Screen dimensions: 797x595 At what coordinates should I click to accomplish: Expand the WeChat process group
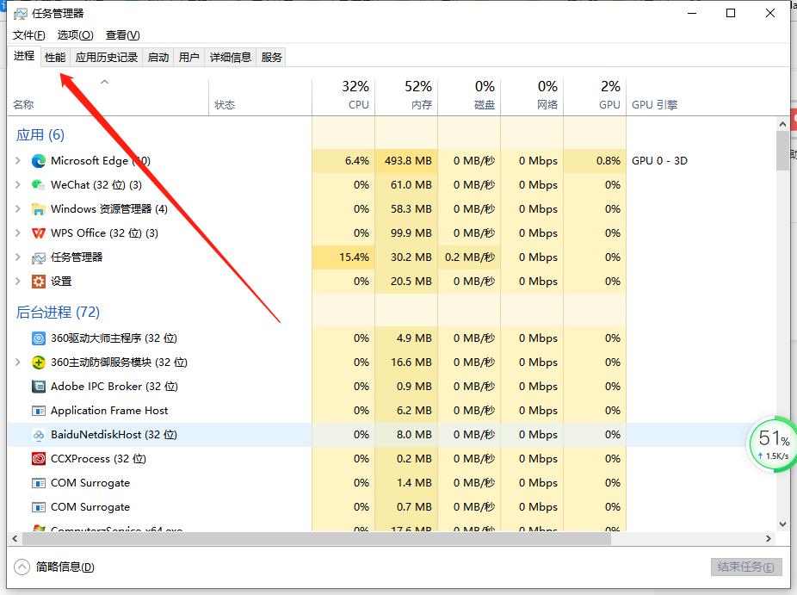17,185
